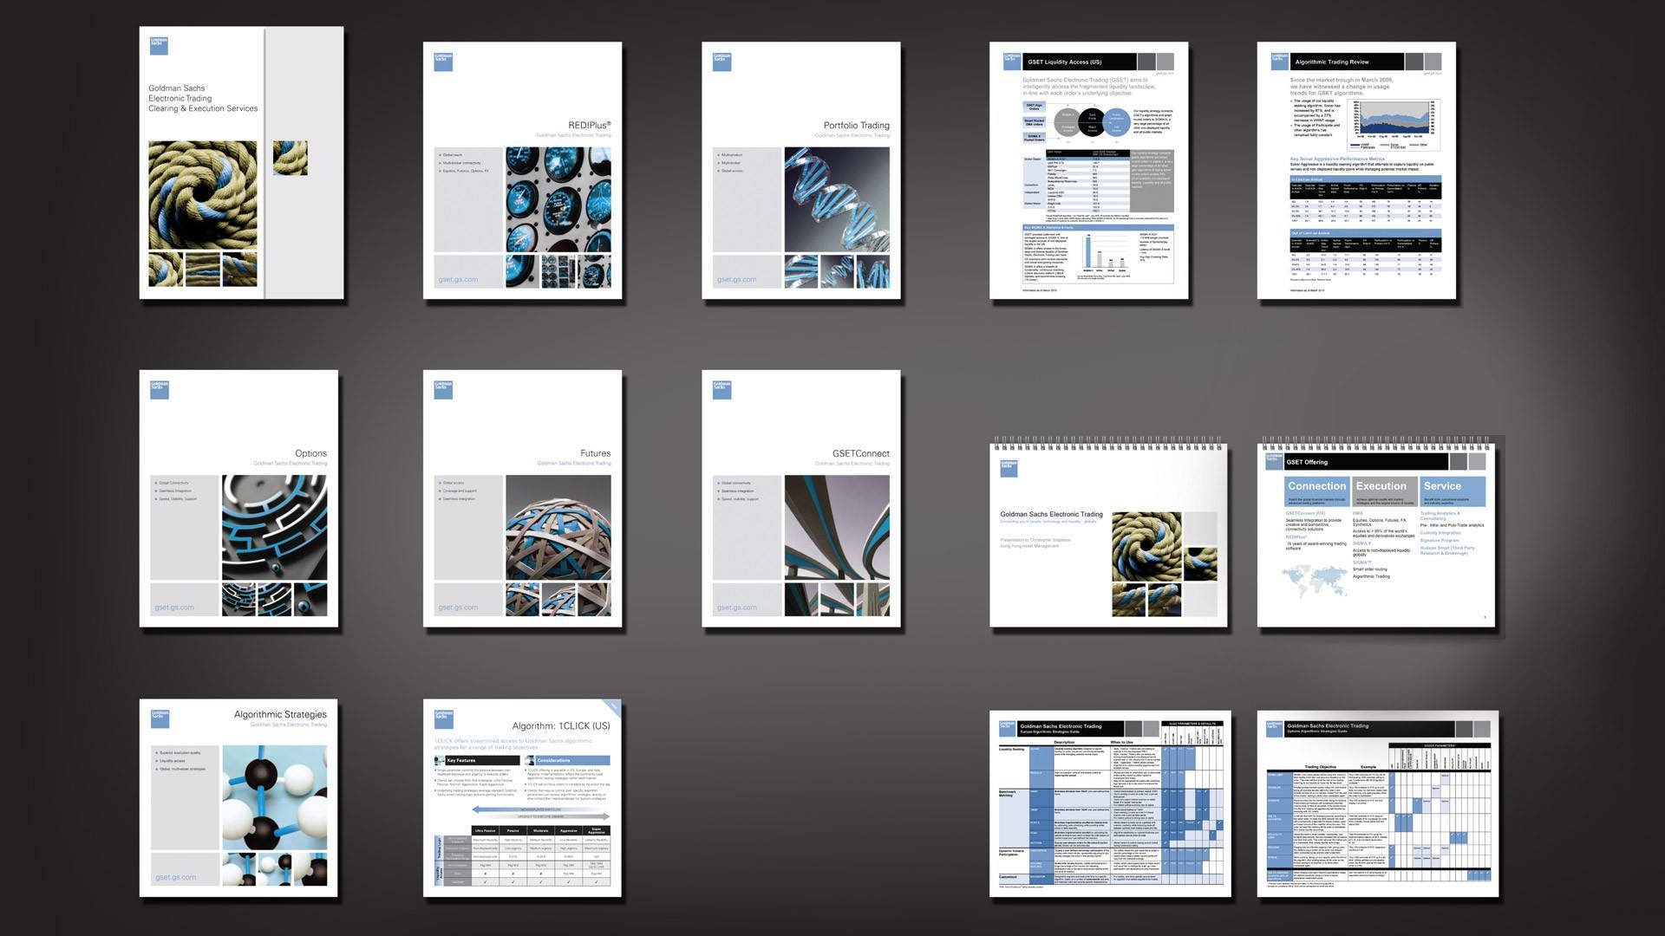The height and width of the screenshot is (936, 1665).
Task: Click the "Portfolio Trading" title text
Action: pos(856,125)
